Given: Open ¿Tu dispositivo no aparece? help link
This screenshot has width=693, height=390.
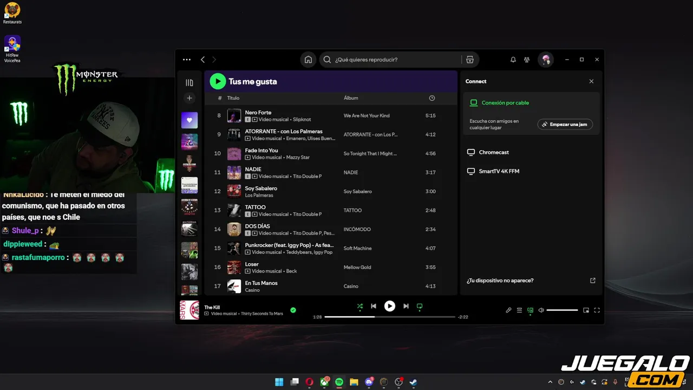Looking at the screenshot, I should pos(500,281).
